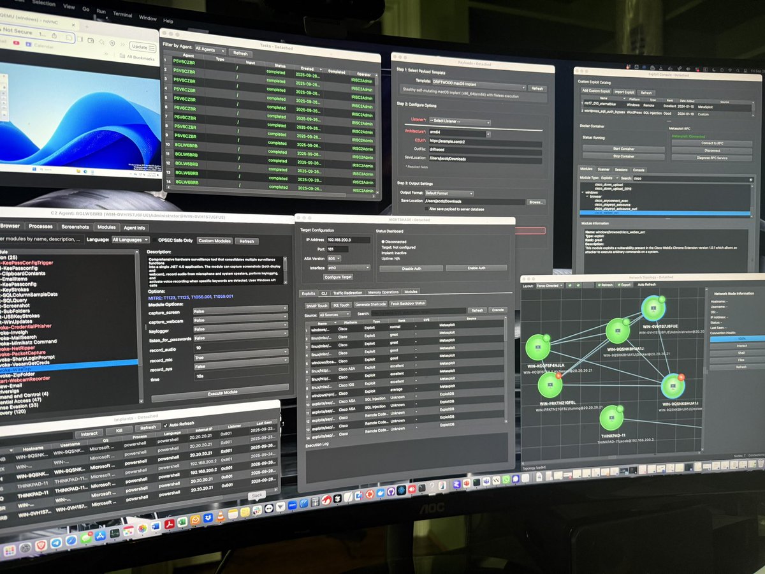765x574 pixels.
Task: Open Agent Info tab in C2 Agent
Action: pyautogui.click(x=135, y=228)
